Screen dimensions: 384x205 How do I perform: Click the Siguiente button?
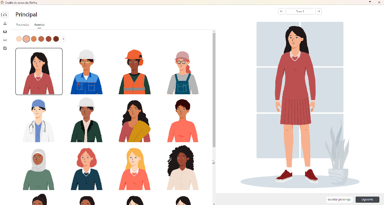[367, 199]
